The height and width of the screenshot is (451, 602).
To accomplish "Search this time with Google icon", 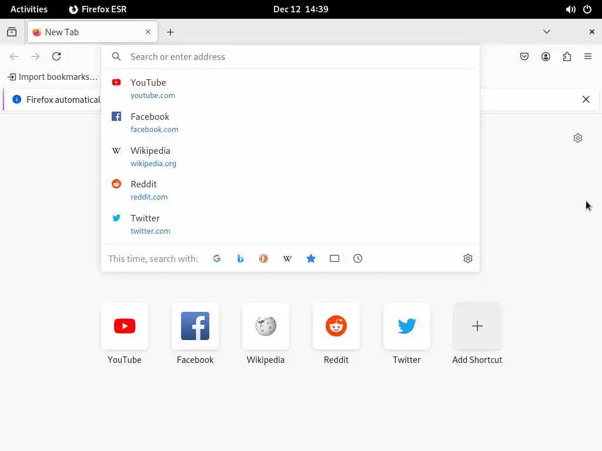I will 217,258.
